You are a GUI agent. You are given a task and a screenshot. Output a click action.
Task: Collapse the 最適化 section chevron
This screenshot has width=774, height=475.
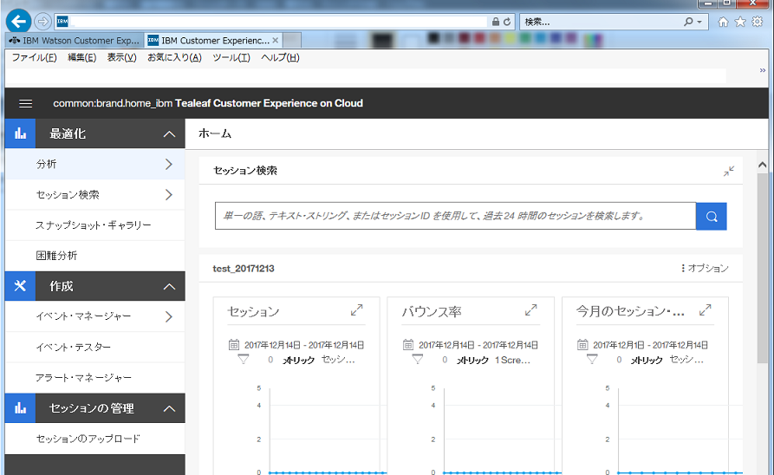click(169, 133)
